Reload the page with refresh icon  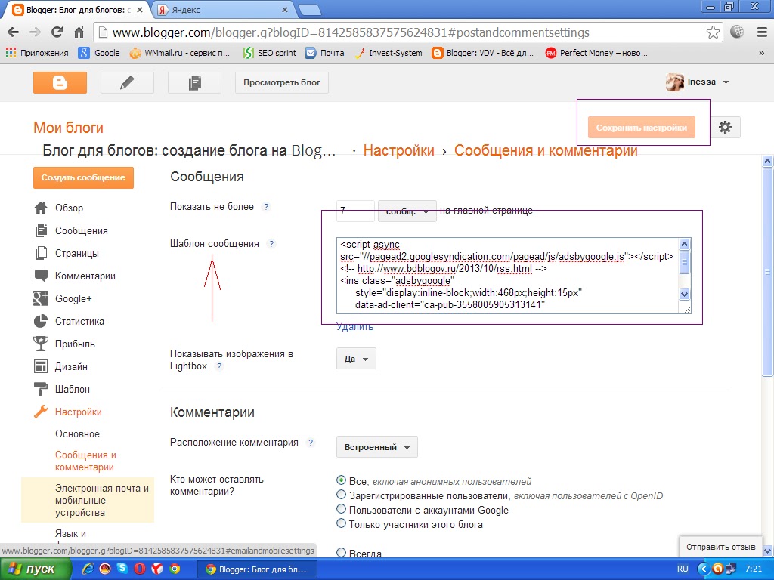57,32
